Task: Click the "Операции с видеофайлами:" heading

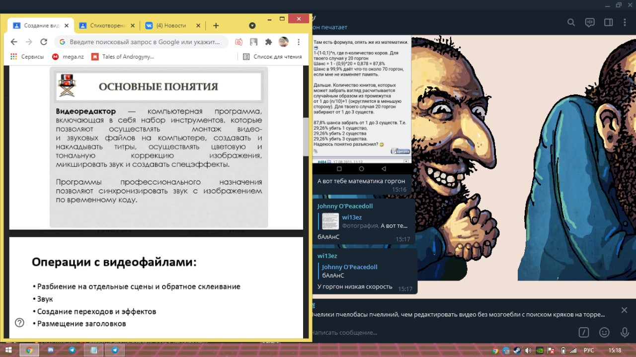Action: tap(114, 262)
